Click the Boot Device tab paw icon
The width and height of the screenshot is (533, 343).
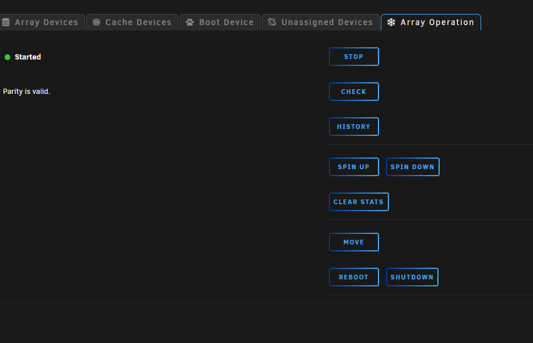(x=190, y=22)
